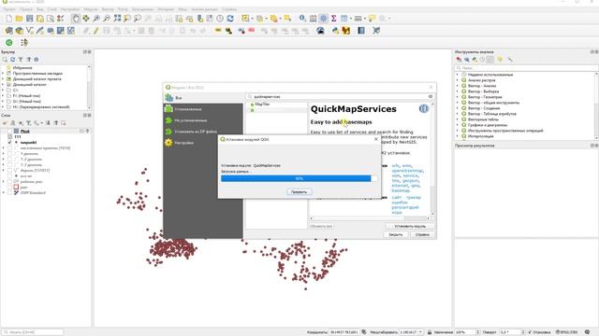Viewport: 599px width, 336px height.
Task: Open the 'Модули' menu
Action: coord(91,9)
